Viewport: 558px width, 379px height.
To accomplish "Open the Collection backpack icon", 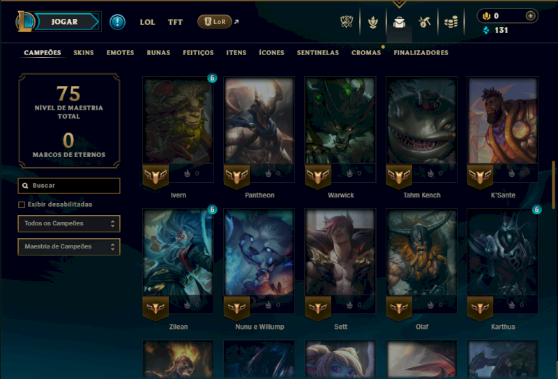I will pyautogui.click(x=399, y=22).
